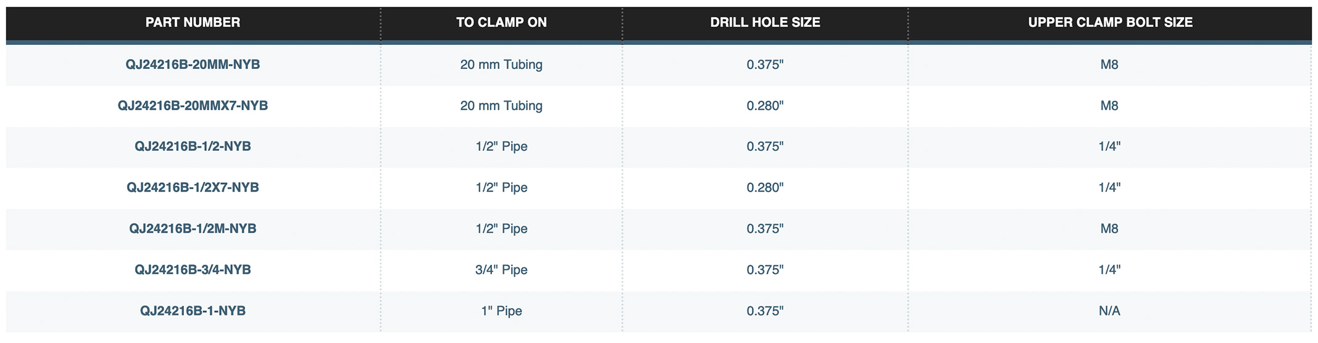Screen dimensions: 1318x343
Task: Click 1/4" bolt size for QJ24216B-3/4-NYB
Action: coord(1109,270)
